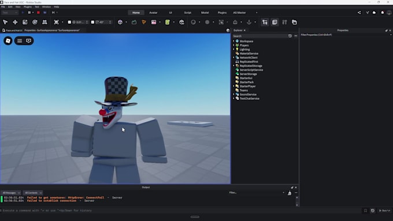Activate the Move tool
This screenshot has height=221, width=393.
(15, 23)
